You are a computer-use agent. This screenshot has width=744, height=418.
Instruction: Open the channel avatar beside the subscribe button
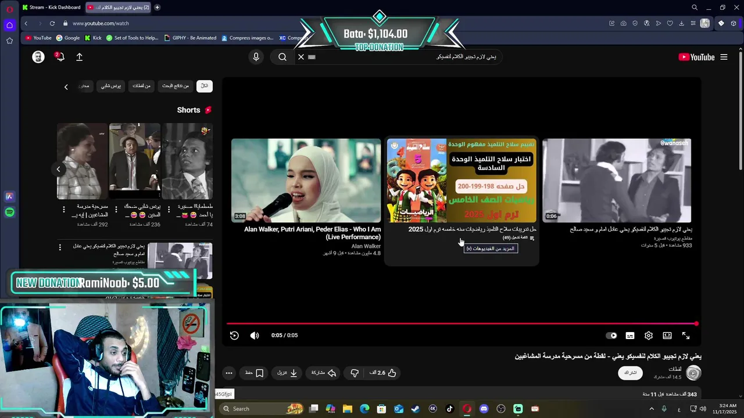pyautogui.click(x=693, y=373)
